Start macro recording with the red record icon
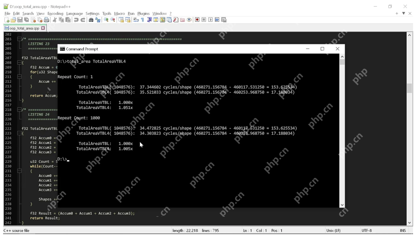415x236 pixels. (x=197, y=20)
